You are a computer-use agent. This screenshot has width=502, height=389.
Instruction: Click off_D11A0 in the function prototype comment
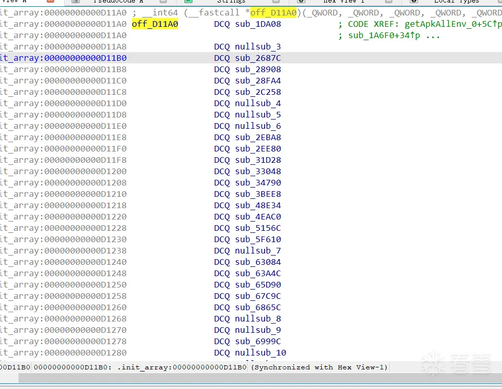coord(273,13)
